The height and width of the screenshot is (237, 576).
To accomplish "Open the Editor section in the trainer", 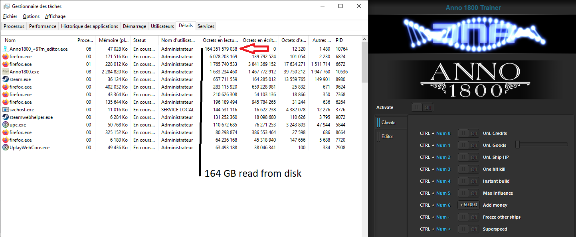I will click(x=387, y=136).
